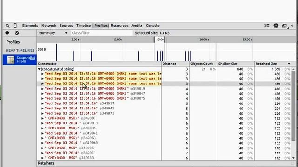Click the Retainers section header
Screen dimensions: 298x167
[x=46, y=163]
